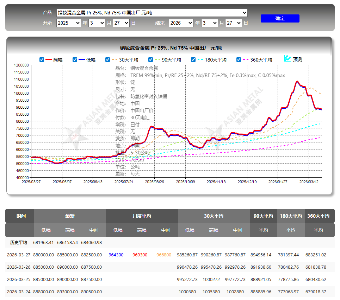Open the end day dropdown

(x=234, y=23)
